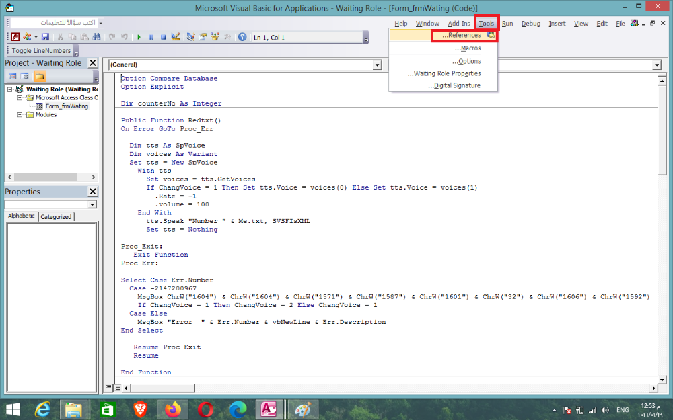Click the Insert Module toolbar icon
Screen dimensions: 673x420
pos(27,37)
